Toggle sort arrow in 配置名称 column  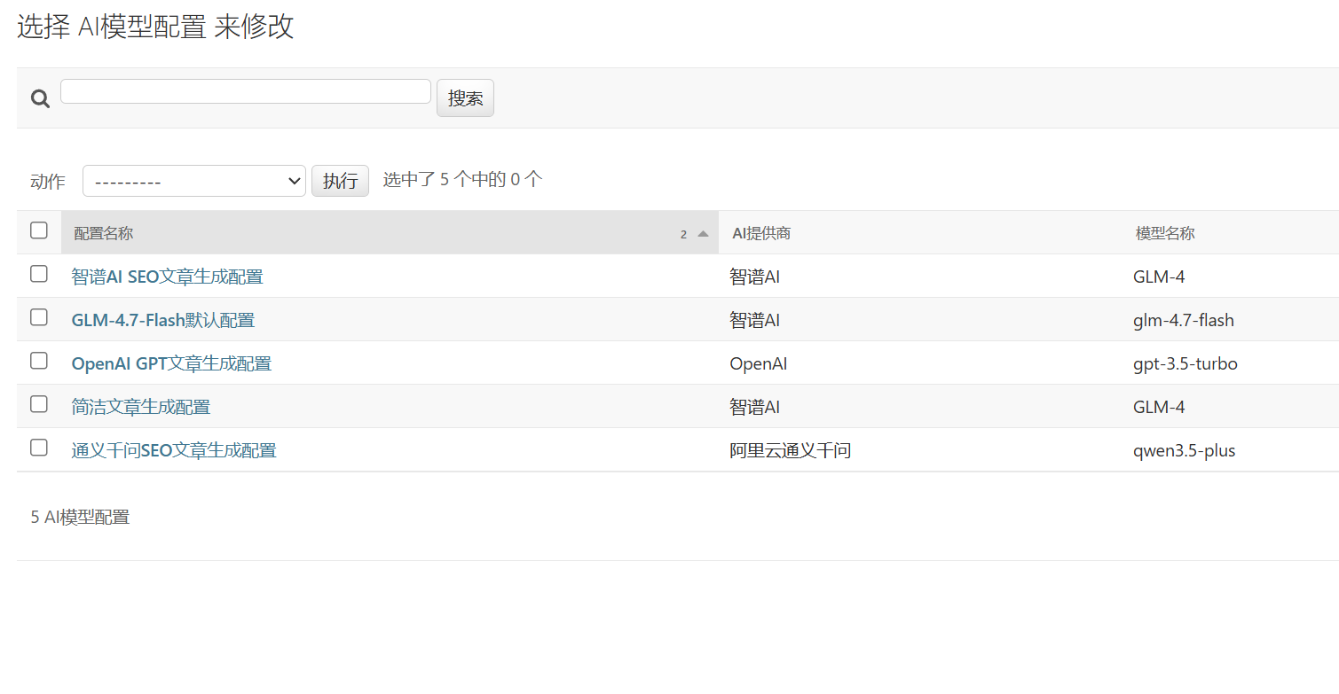tap(703, 234)
